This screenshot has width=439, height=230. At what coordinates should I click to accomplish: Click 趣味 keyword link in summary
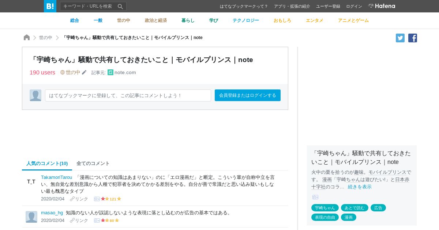359,172
